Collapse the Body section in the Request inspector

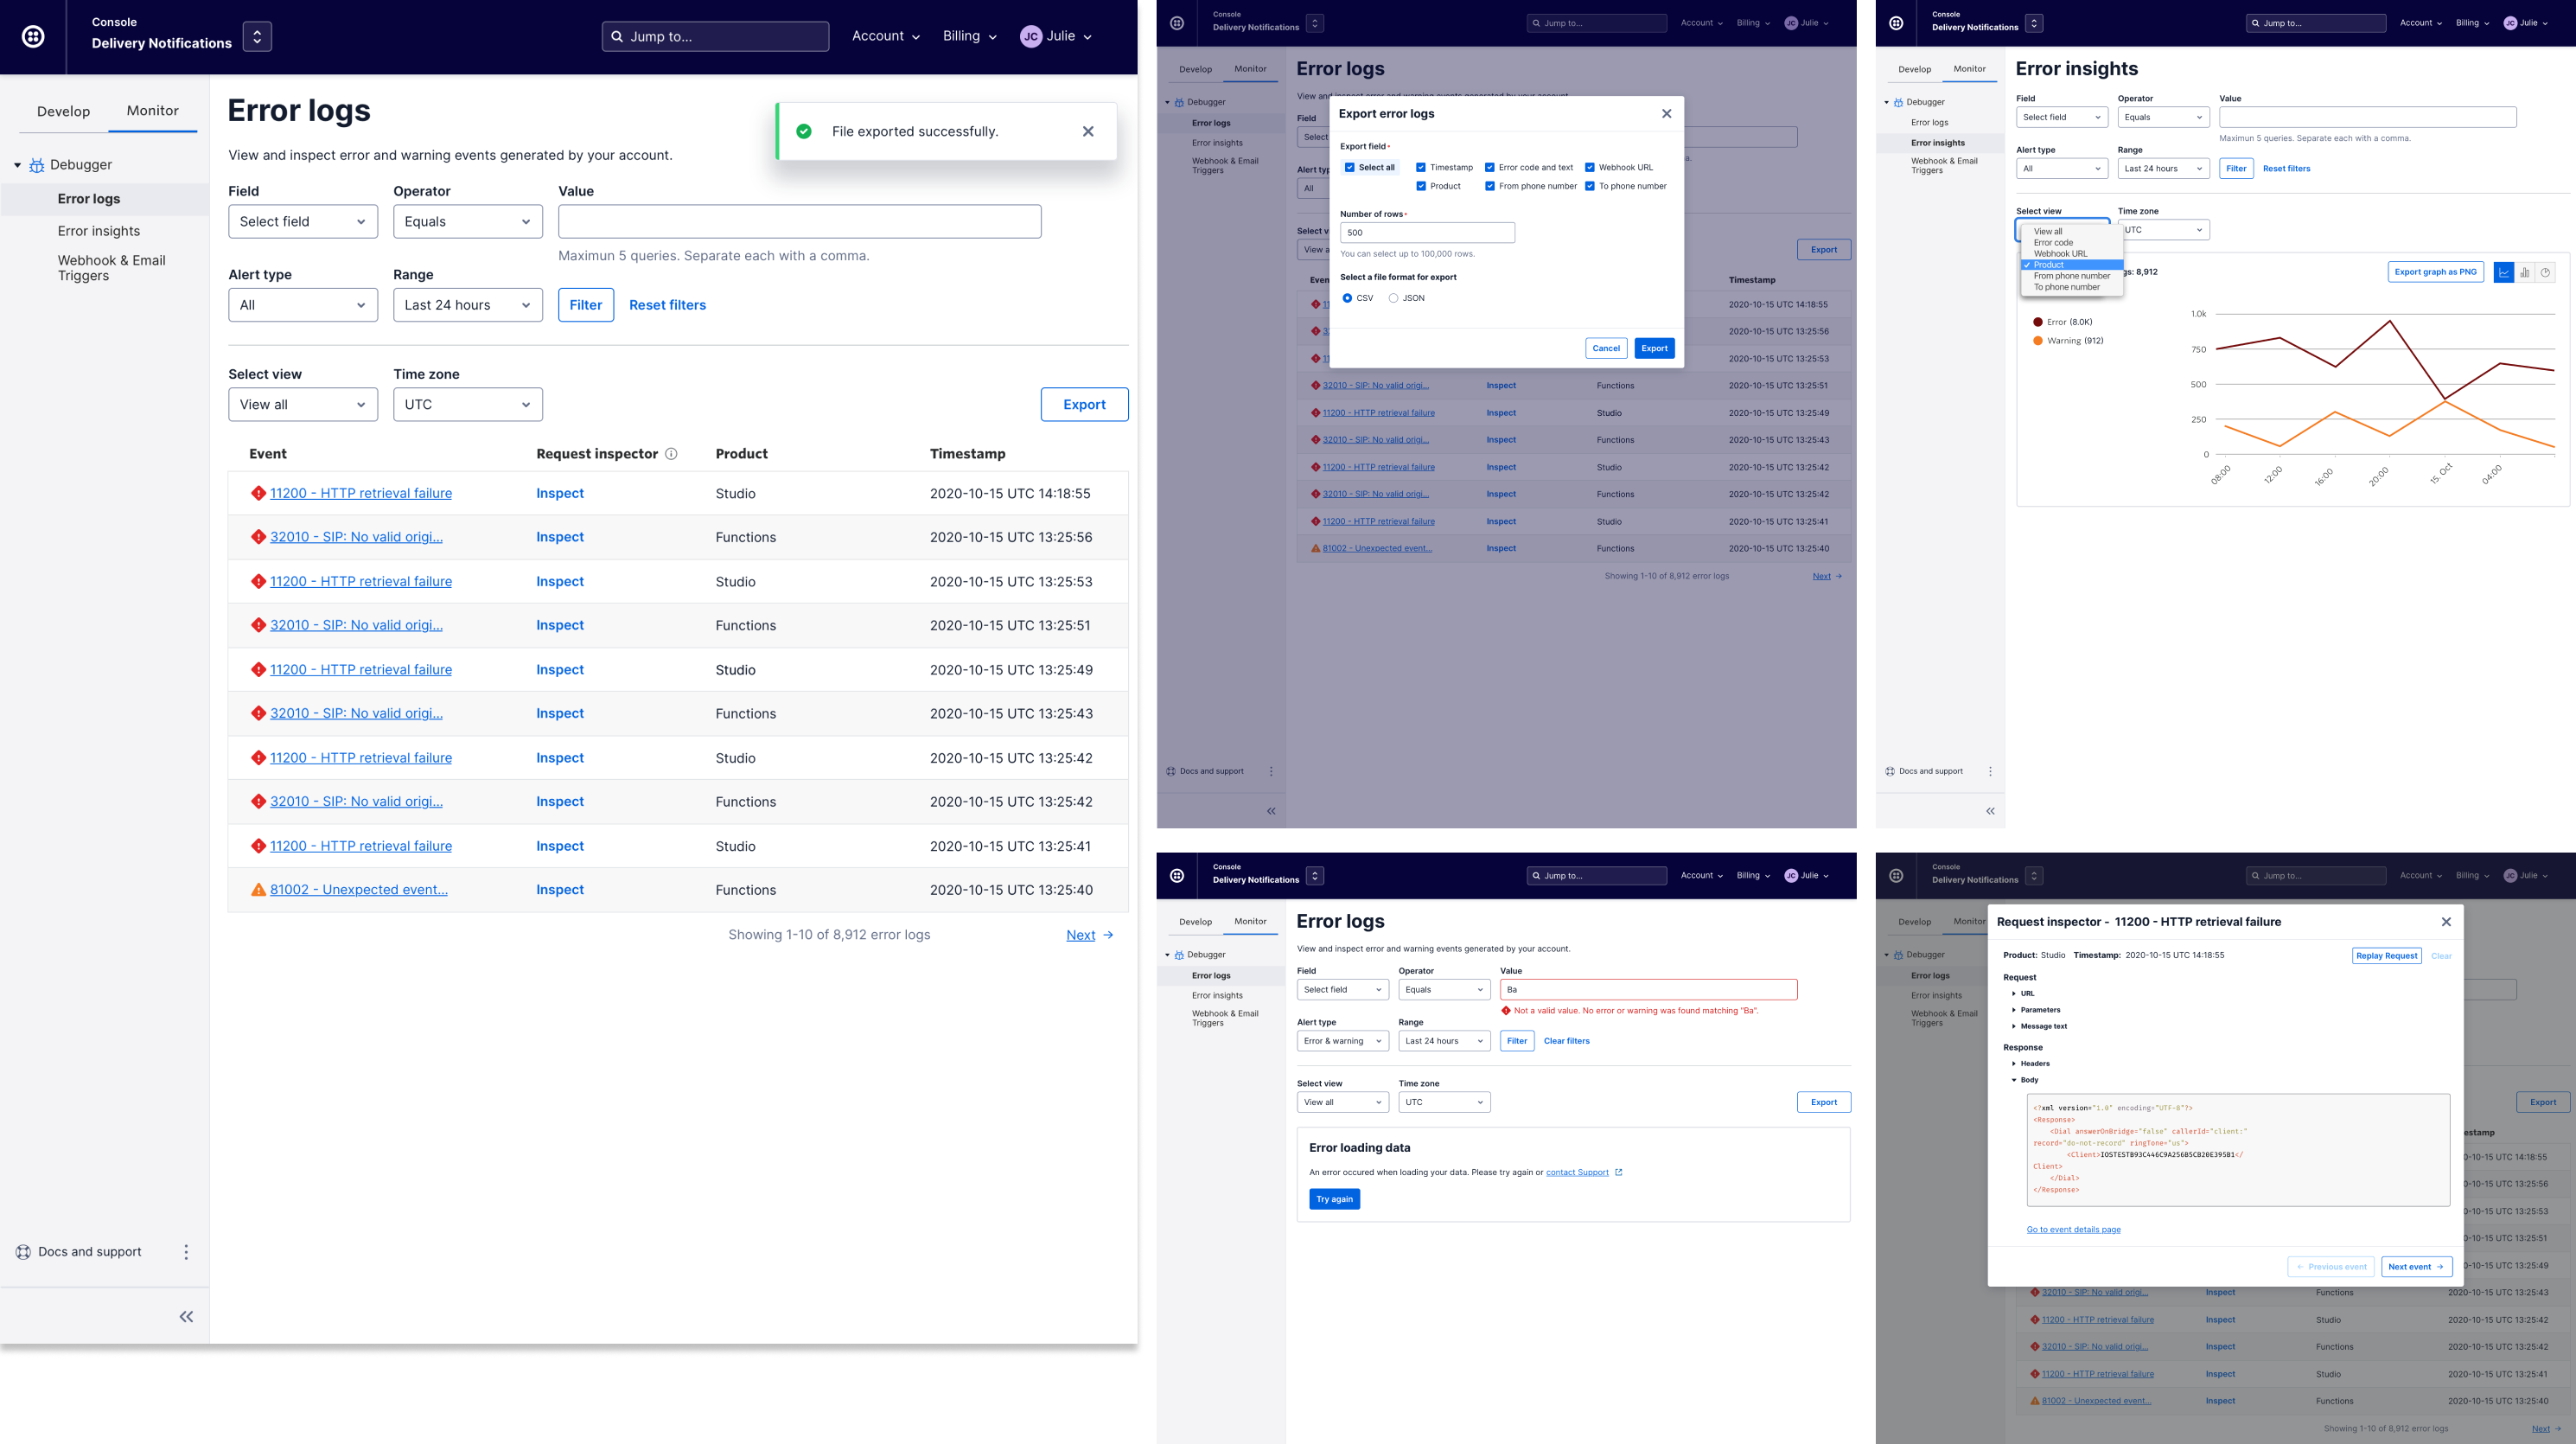pos(2014,1080)
